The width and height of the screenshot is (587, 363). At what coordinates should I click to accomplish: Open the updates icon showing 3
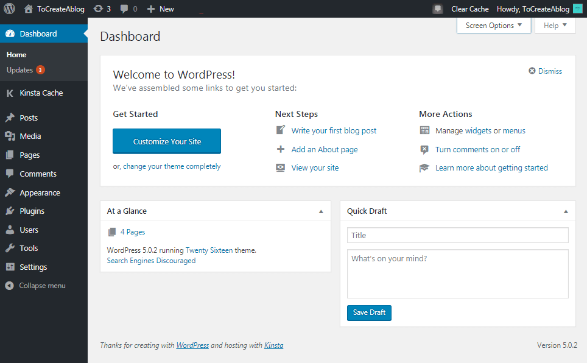pos(98,9)
